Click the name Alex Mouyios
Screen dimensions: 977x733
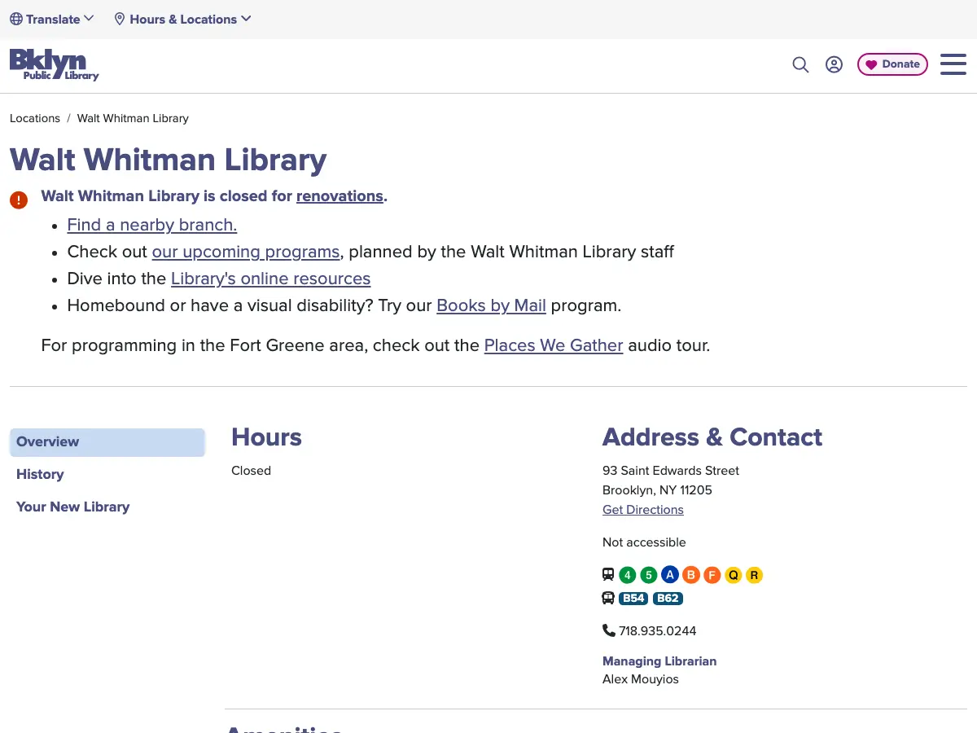(x=641, y=679)
